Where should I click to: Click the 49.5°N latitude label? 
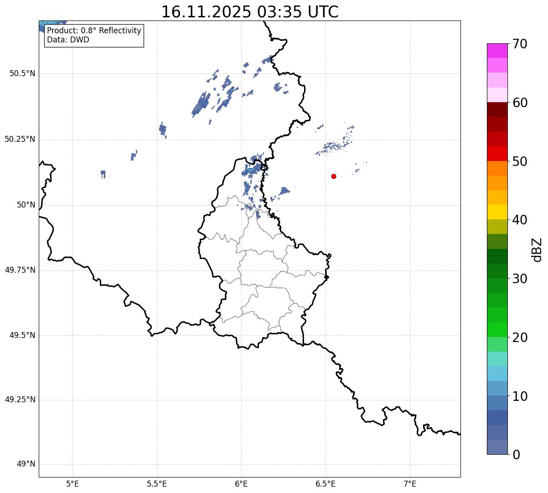[x=22, y=336]
